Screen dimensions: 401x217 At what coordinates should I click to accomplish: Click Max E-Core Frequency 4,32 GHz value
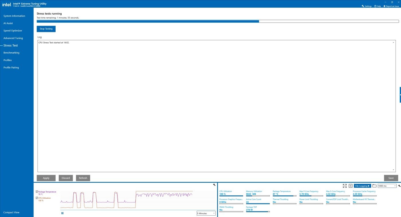pyautogui.click(x=331, y=194)
